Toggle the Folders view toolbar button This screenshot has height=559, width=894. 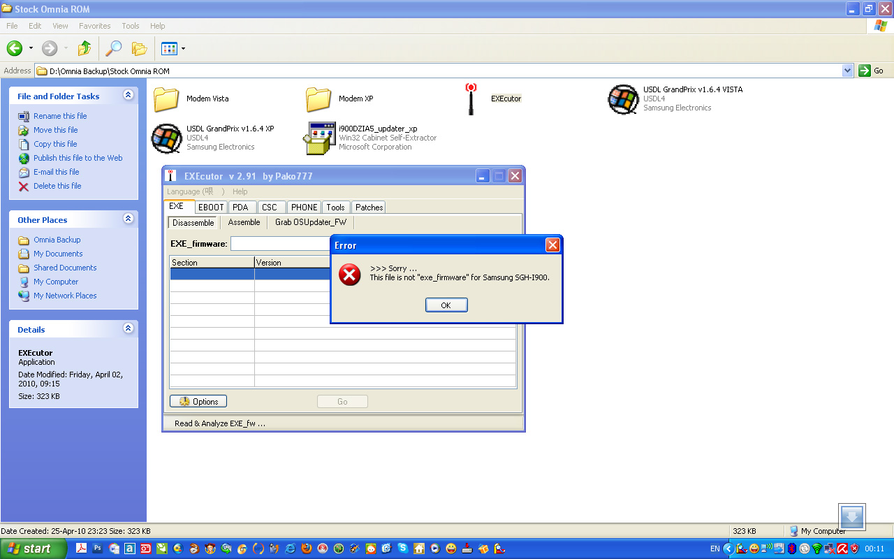140,48
